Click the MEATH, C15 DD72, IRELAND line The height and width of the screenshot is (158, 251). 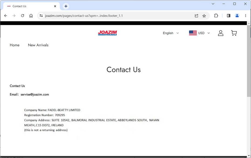pyautogui.click(x=44, y=125)
